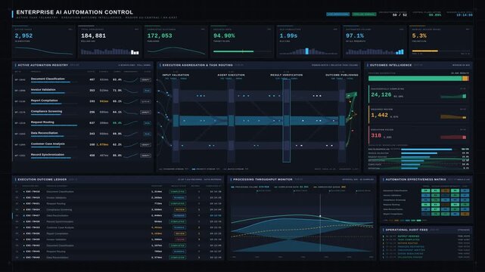Select ledger row EXC-79418
Screen dimensions: 485x272
[119, 192]
